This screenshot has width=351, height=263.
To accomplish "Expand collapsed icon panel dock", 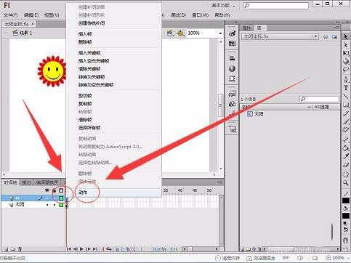I will [x=235, y=23].
